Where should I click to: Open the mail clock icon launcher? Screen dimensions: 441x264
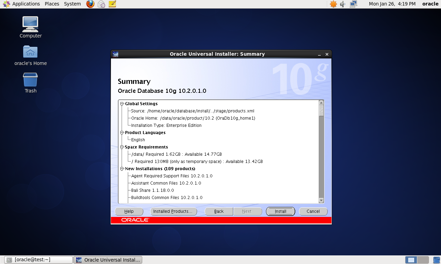pyautogui.click(x=101, y=4)
